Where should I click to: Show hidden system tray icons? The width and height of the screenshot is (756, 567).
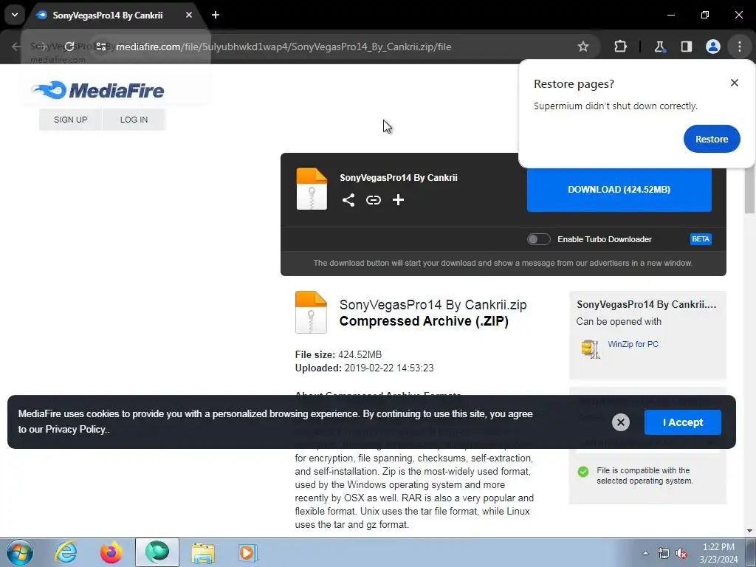[x=645, y=553]
